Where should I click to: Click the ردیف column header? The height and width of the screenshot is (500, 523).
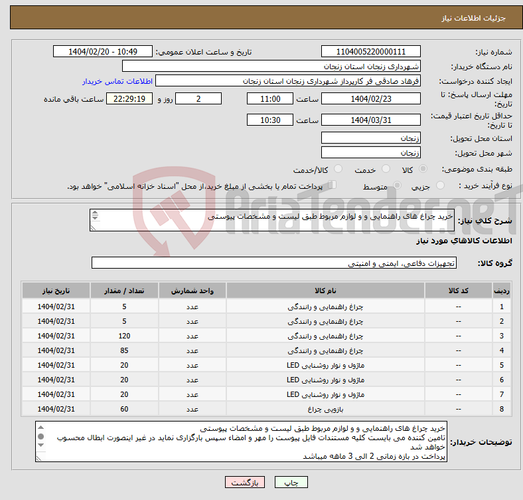coord(501,291)
